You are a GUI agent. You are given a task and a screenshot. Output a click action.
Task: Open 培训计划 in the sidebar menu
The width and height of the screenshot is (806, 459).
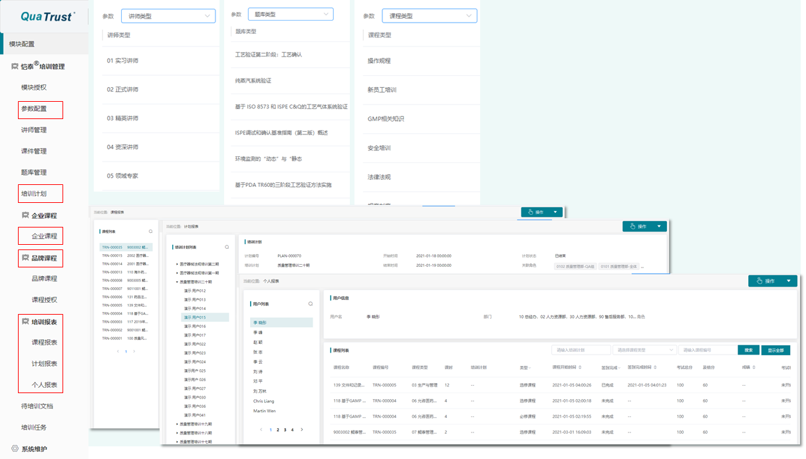click(34, 194)
